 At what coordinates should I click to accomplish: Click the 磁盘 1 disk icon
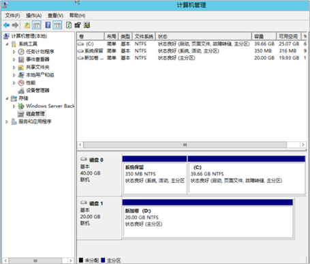84,203
